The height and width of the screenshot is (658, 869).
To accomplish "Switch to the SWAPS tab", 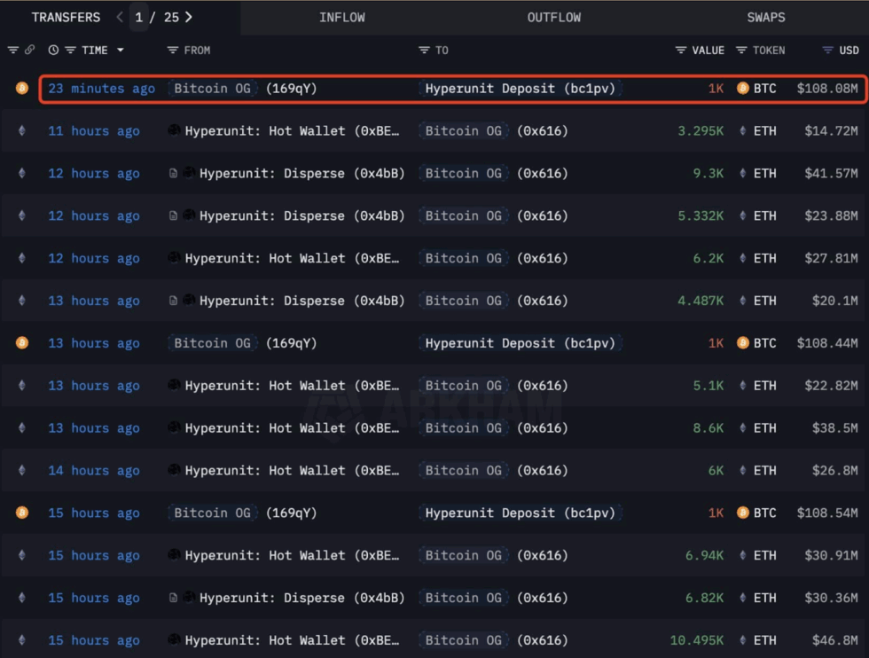I will pyautogui.click(x=766, y=17).
